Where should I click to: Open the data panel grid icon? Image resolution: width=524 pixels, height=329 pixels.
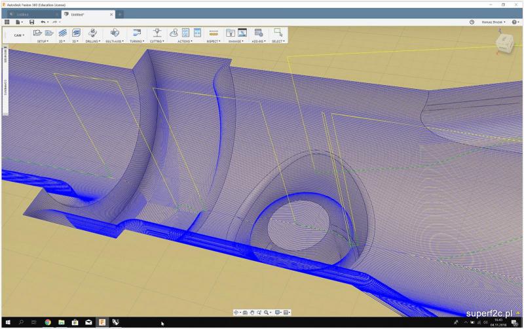pos(7,22)
